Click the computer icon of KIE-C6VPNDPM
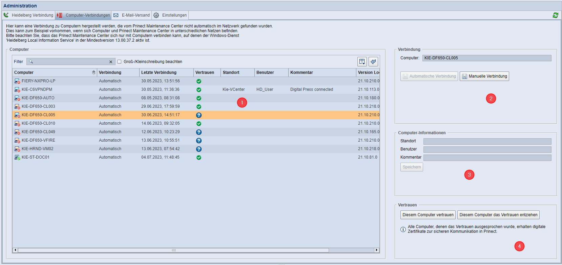 pos(17,90)
